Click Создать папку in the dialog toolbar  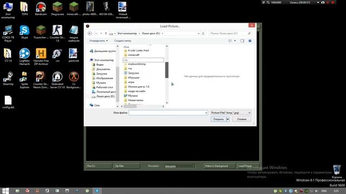click(x=123, y=41)
